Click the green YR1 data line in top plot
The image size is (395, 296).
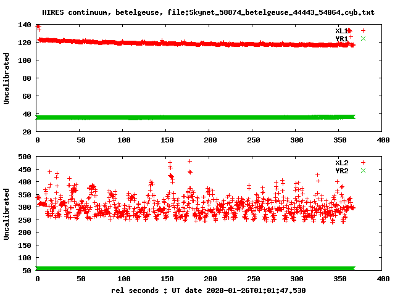coord(185,117)
